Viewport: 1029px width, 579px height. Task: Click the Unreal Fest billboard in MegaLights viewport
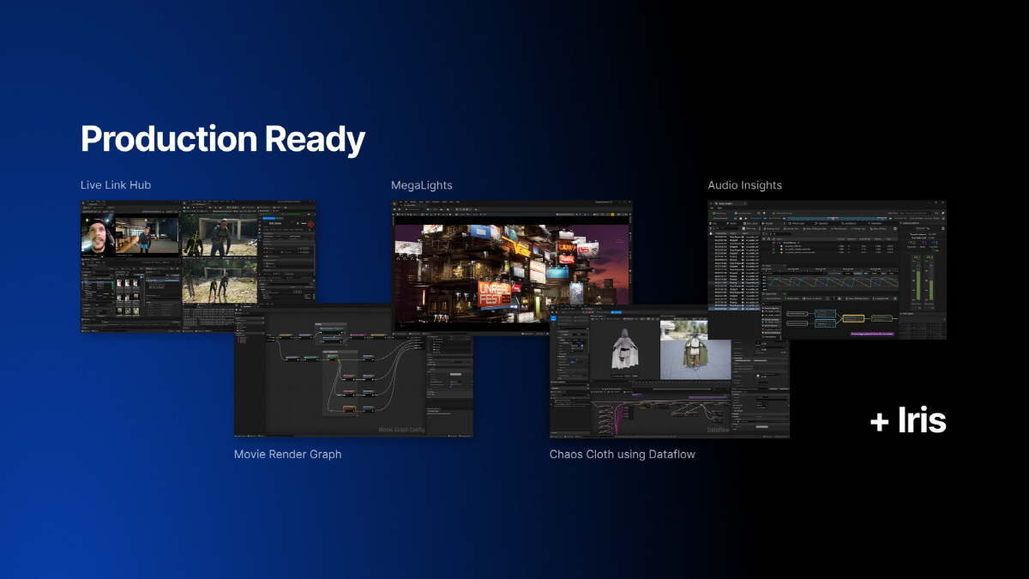pyautogui.click(x=495, y=292)
